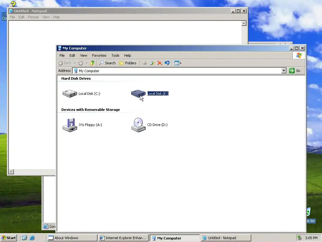Click the Back button in My Computer toolbar

click(x=65, y=63)
